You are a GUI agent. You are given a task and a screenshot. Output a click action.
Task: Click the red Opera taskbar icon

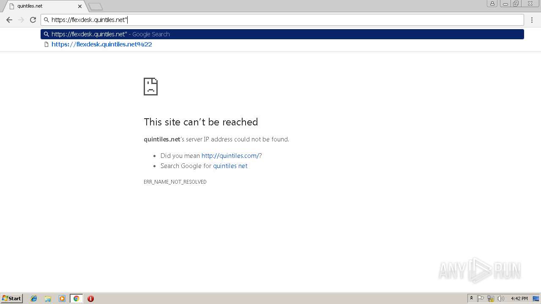pyautogui.click(x=90, y=299)
